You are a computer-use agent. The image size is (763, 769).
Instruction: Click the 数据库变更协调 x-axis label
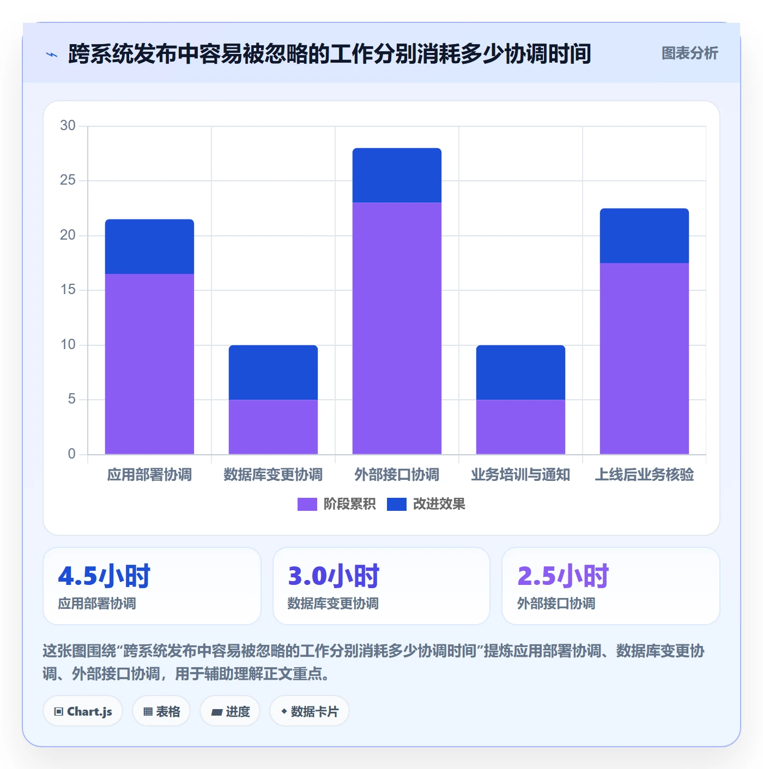273,475
